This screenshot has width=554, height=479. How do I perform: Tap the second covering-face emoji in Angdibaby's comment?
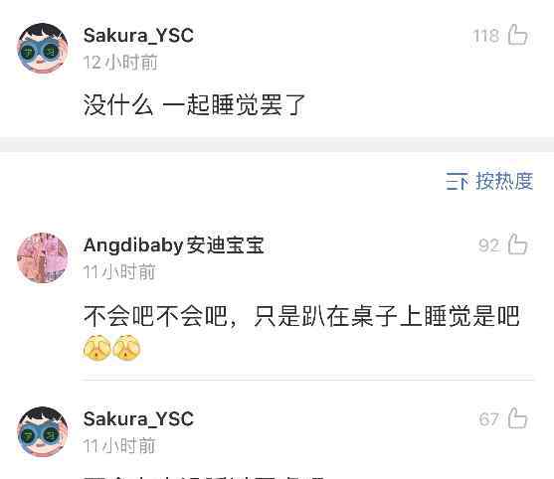pyautogui.click(x=126, y=348)
